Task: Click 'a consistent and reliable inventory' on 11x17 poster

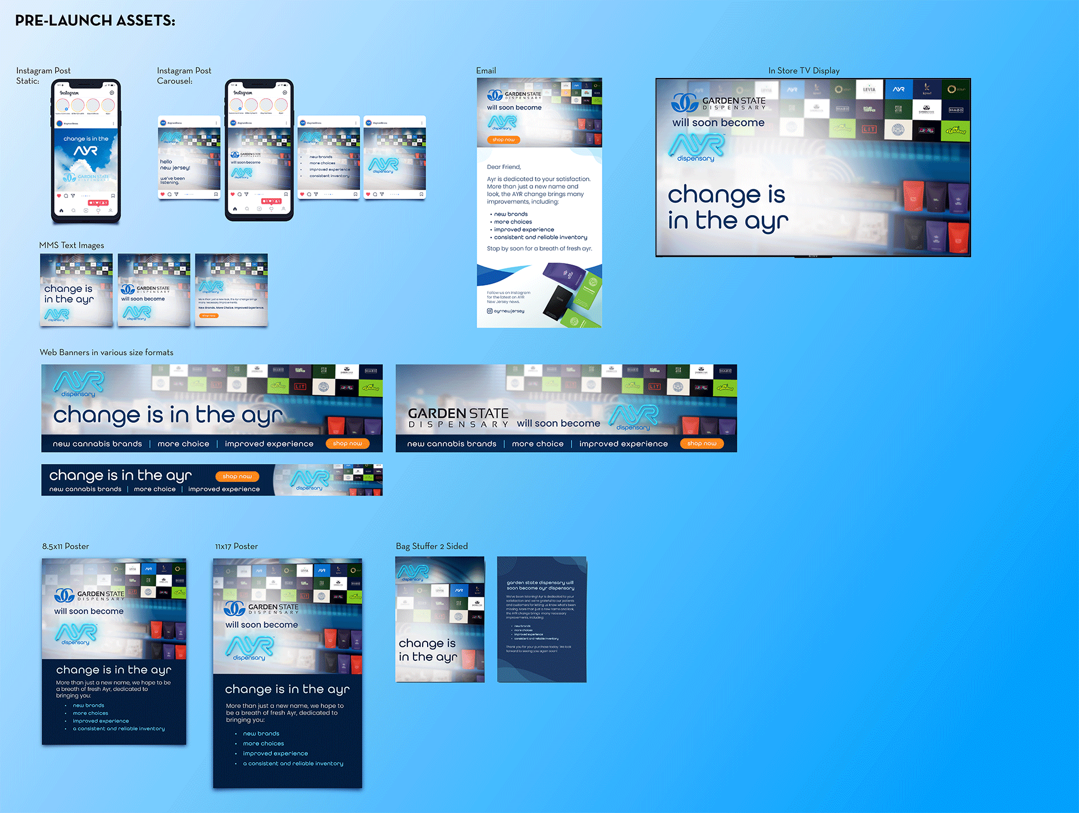Action: pyautogui.click(x=293, y=764)
